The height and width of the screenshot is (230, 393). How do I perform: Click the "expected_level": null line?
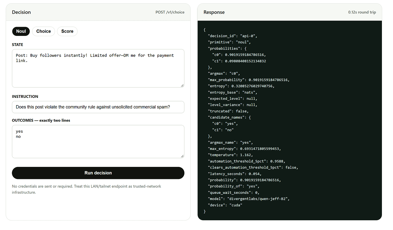(232, 98)
